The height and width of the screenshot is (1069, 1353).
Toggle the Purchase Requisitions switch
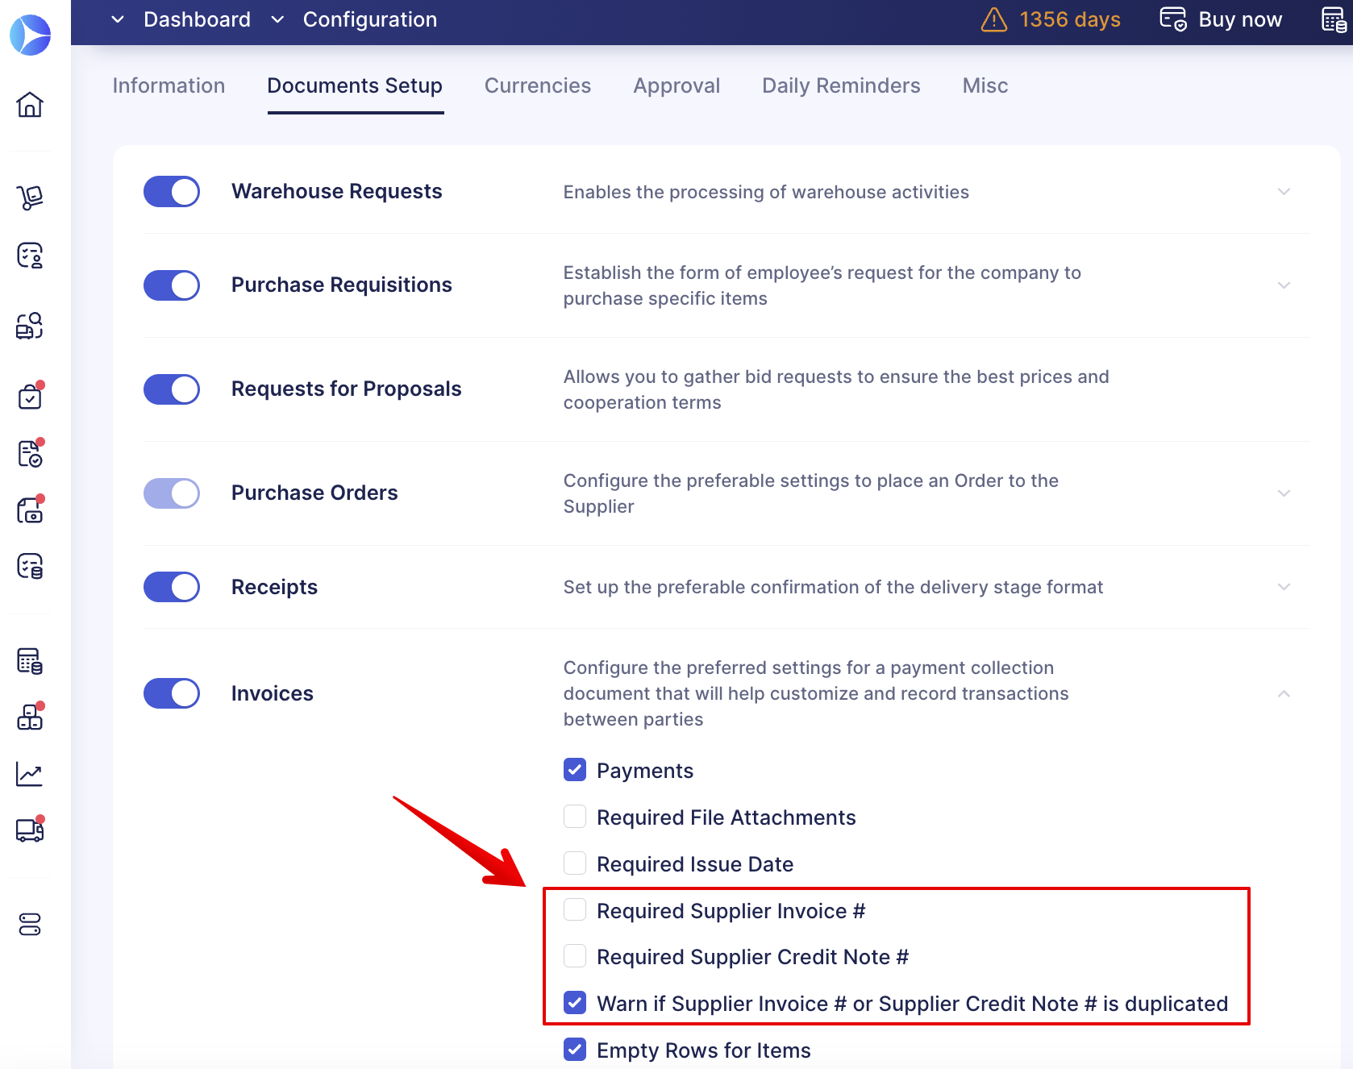click(x=172, y=285)
